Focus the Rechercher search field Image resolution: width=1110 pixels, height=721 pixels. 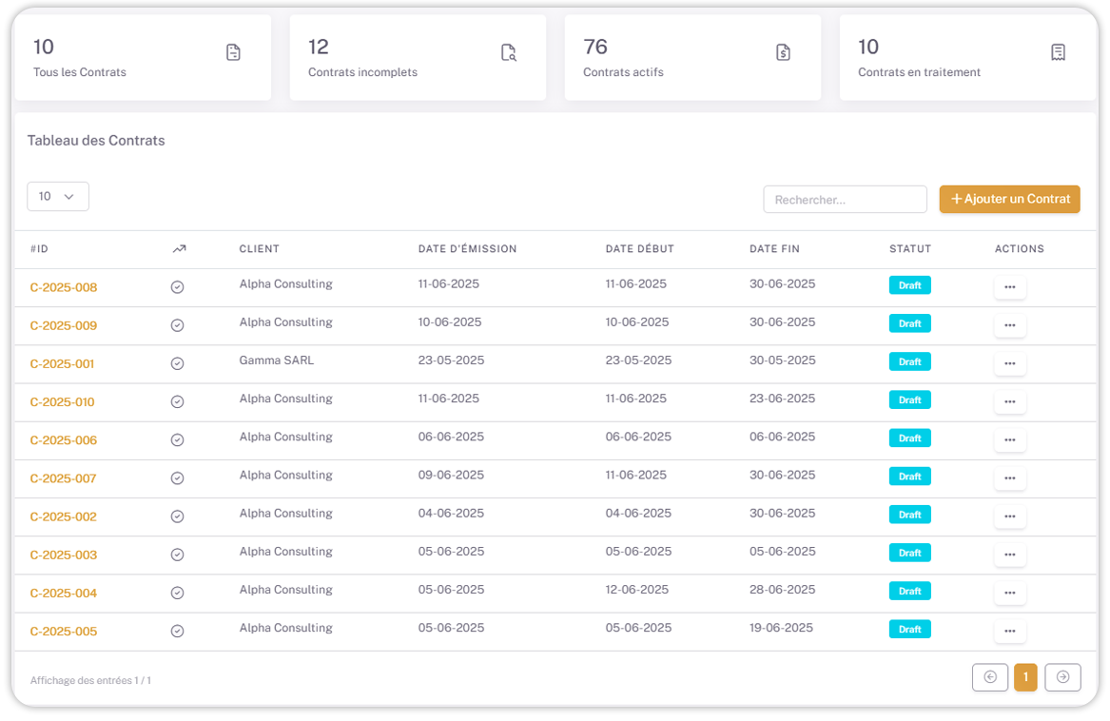tap(844, 200)
